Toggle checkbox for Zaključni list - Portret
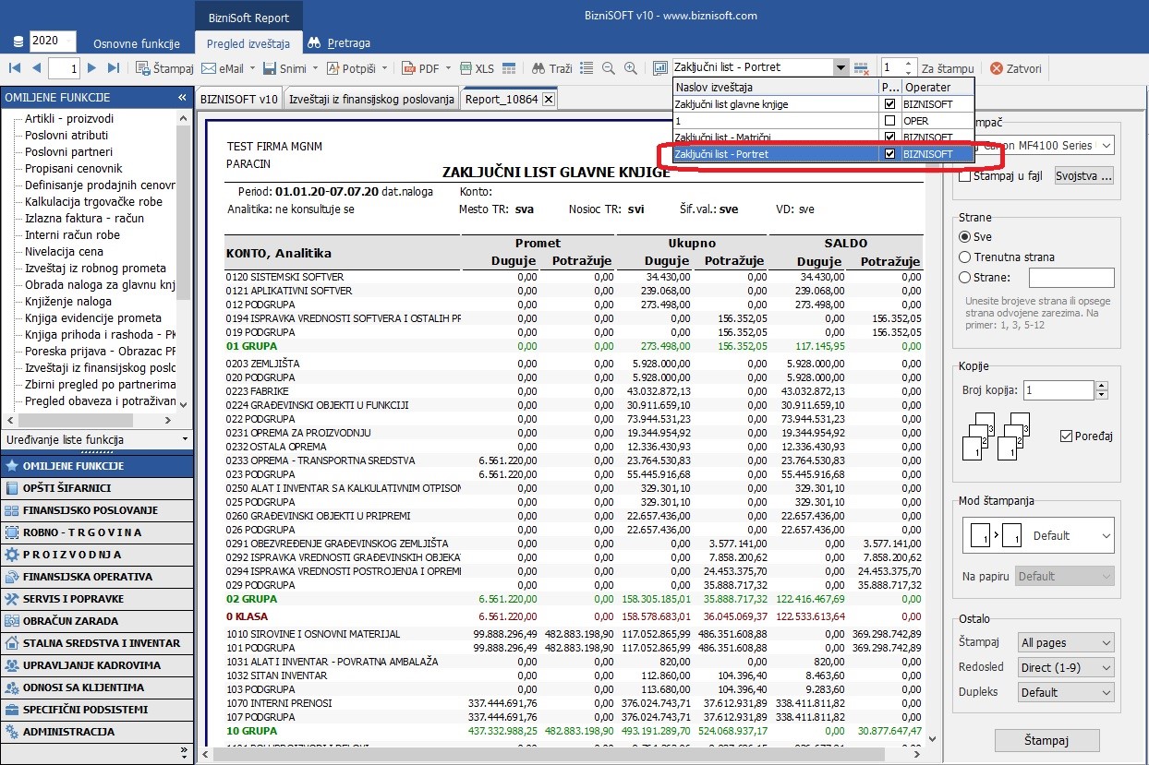The width and height of the screenshot is (1149, 765). click(x=889, y=154)
